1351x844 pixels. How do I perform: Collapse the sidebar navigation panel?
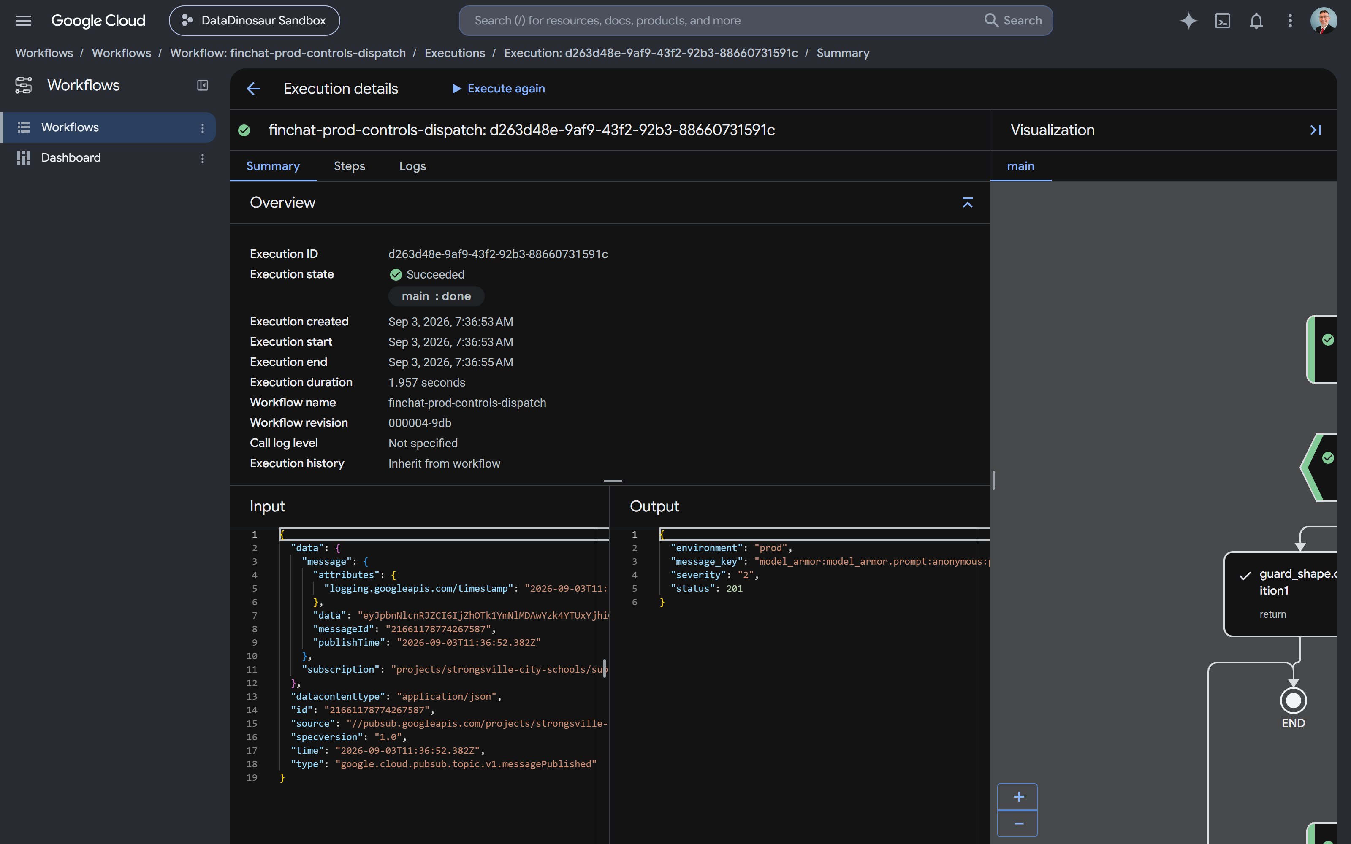coord(203,85)
